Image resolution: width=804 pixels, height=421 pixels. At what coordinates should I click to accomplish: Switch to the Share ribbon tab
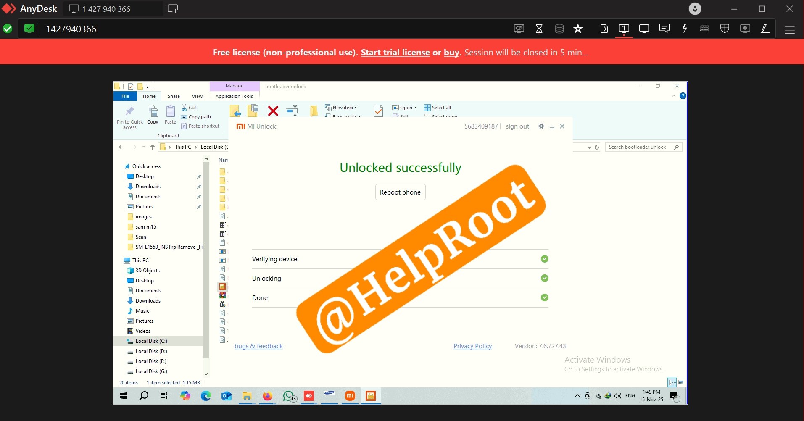[174, 96]
